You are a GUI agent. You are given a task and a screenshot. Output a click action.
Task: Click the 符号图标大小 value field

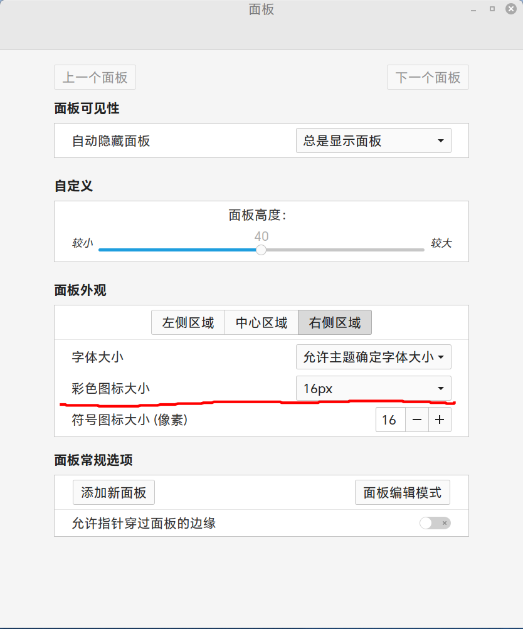coord(390,420)
